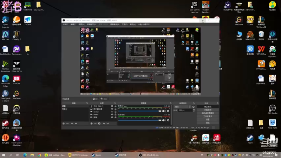Open settings gear for Mic/Aux audio track
This screenshot has width=281, height=158.
[x=168, y=111]
